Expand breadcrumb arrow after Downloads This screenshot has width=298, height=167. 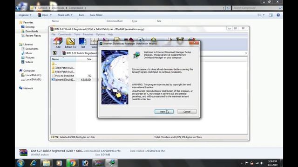[x=66, y=8]
